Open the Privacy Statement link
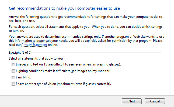 pos(34,45)
